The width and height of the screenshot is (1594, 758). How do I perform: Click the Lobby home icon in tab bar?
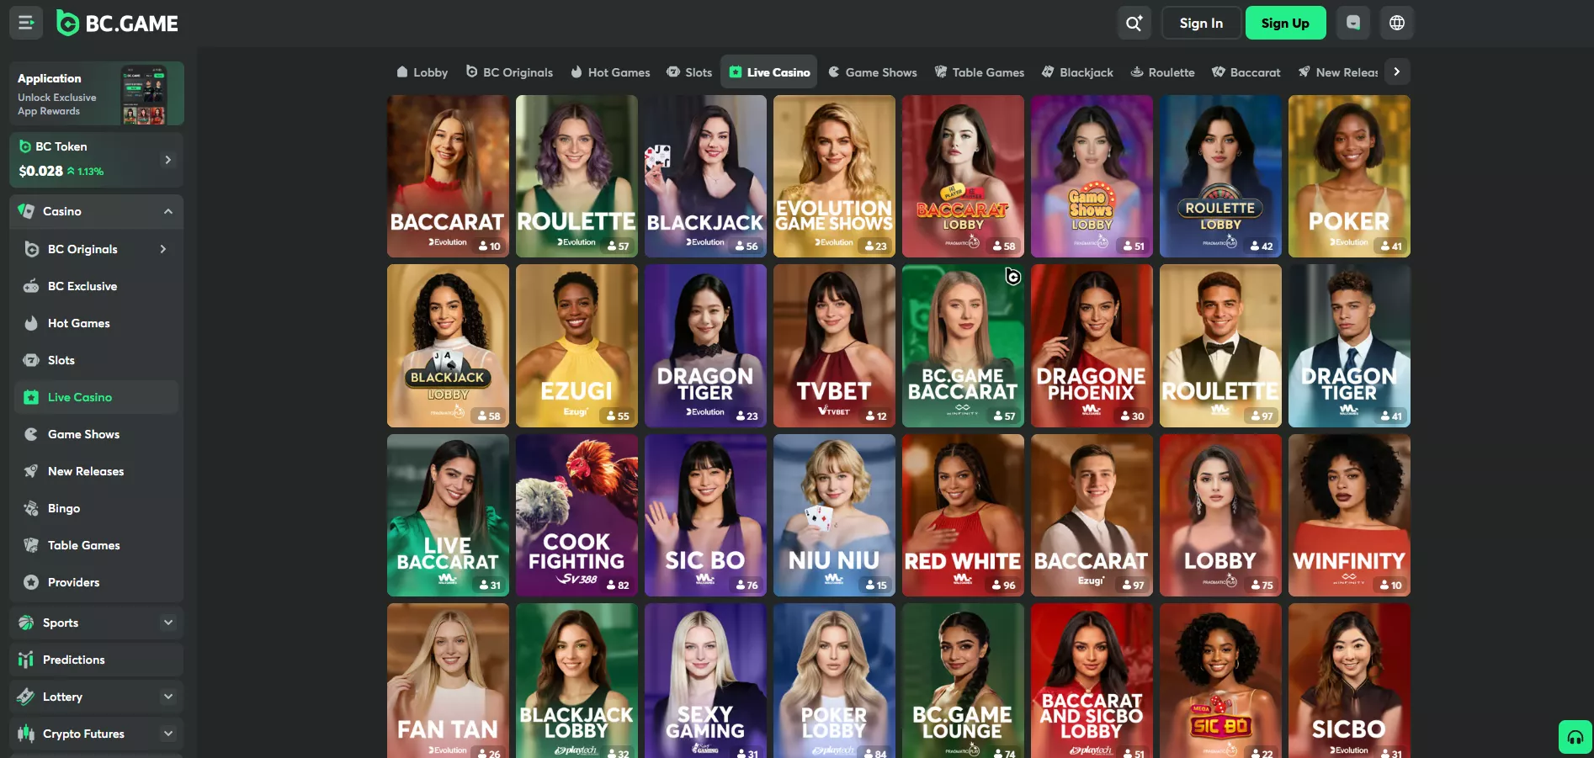[x=402, y=72]
